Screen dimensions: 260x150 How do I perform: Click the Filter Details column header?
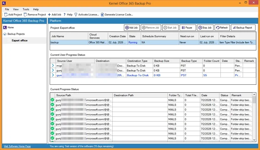(237, 36)
